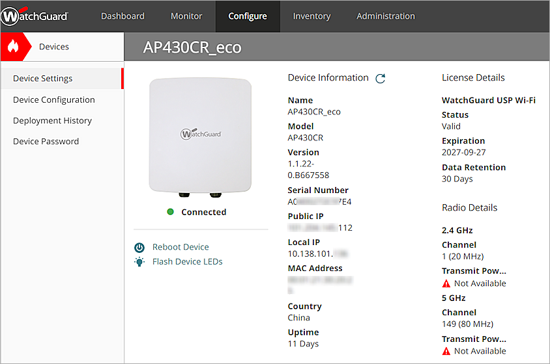
Task: Go to the Inventory tab
Action: 311,16
